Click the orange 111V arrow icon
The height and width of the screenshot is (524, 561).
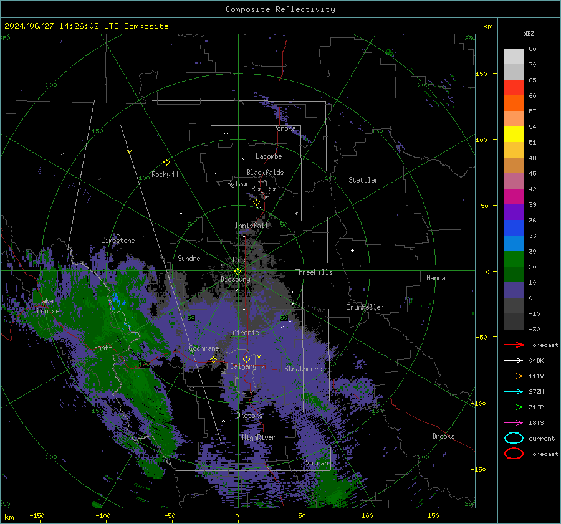(514, 376)
